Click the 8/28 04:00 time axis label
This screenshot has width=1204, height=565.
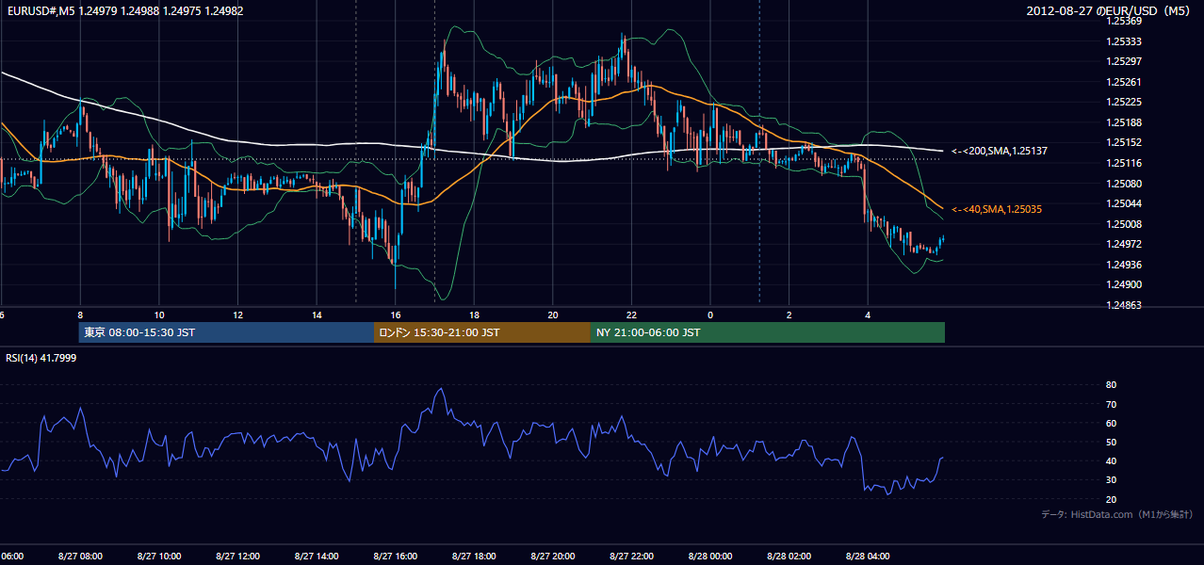[868, 557]
